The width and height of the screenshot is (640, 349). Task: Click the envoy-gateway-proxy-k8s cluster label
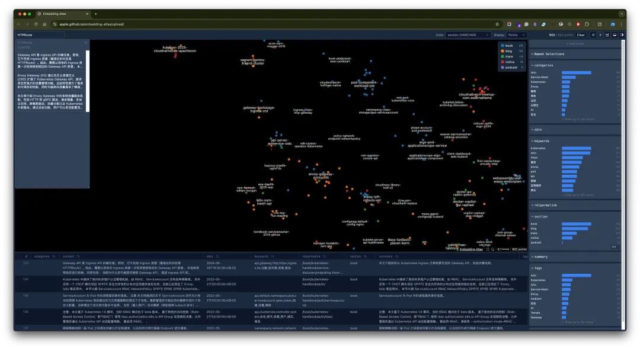click(x=321, y=176)
